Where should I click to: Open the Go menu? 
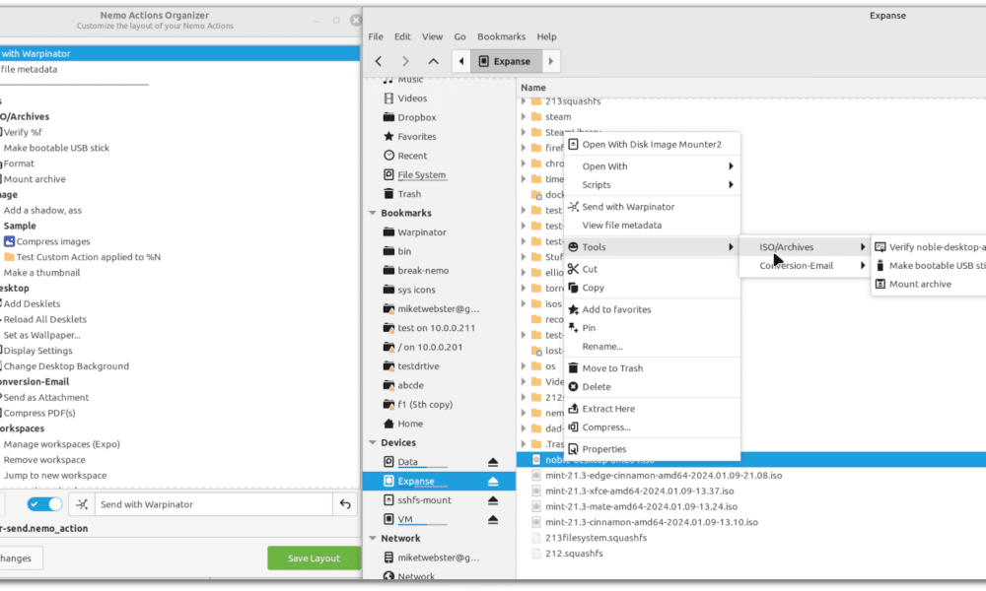pyautogui.click(x=460, y=36)
